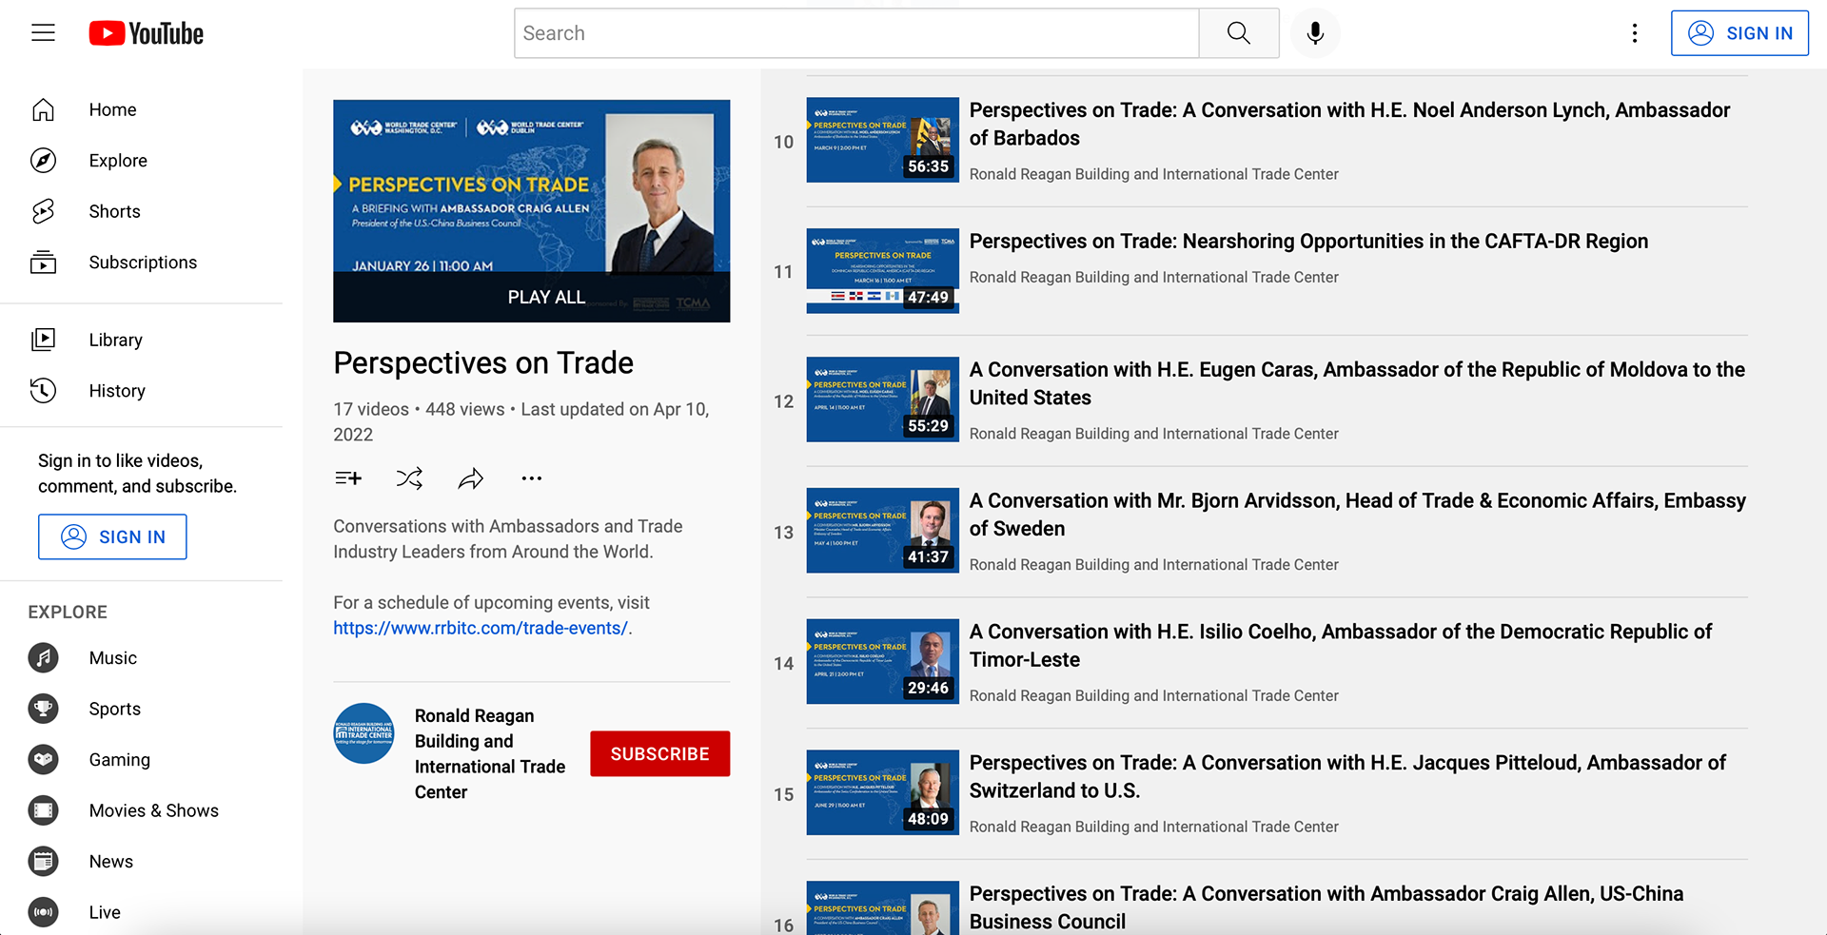Click SIGN IN button in the sidebar
Viewport: 1827px width, 935px height.
(x=112, y=536)
